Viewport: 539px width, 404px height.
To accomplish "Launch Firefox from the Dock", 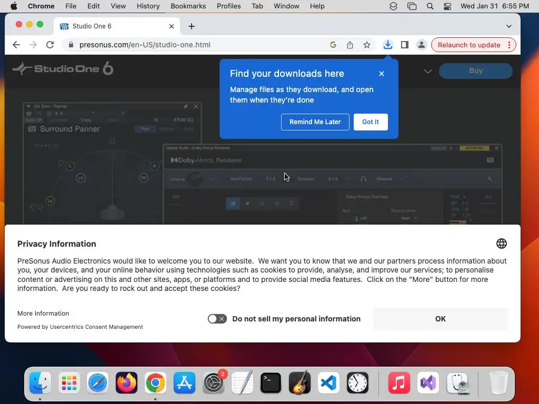I will 126,383.
